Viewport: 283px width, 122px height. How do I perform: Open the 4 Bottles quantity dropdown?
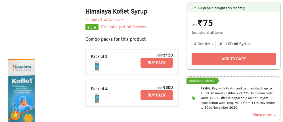[x=204, y=44]
